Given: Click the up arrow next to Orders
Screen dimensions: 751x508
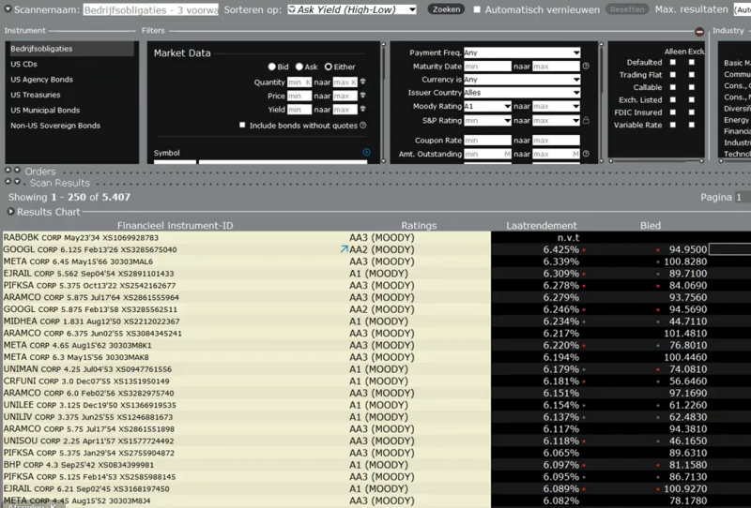Looking at the screenshot, I should tap(8, 170).
